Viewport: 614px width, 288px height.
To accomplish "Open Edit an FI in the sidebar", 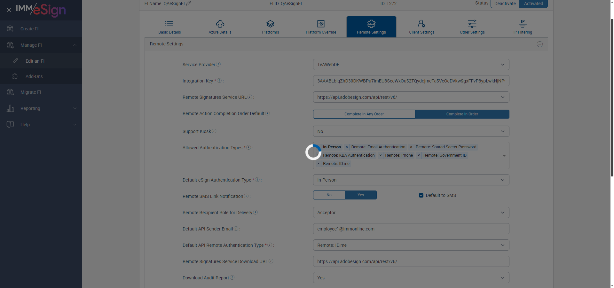I will tap(41, 61).
